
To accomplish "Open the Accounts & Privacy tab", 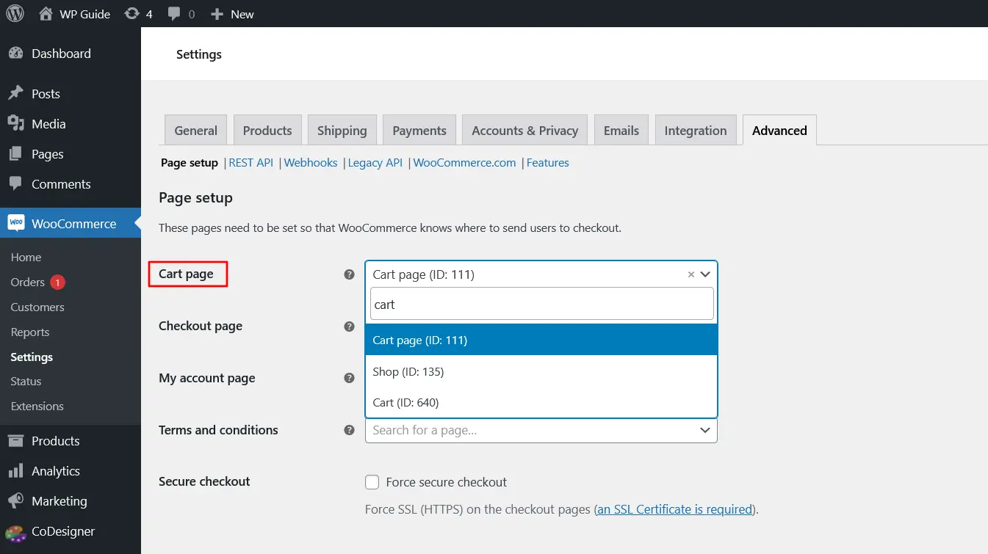I will pyautogui.click(x=525, y=131).
